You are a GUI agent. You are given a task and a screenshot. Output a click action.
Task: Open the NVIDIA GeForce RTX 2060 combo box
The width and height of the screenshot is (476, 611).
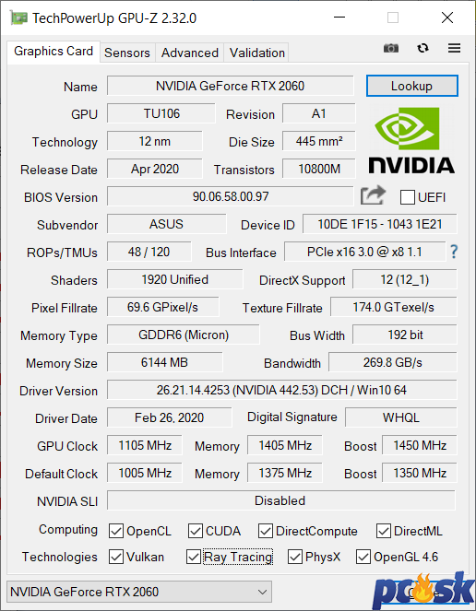pyautogui.click(x=139, y=593)
